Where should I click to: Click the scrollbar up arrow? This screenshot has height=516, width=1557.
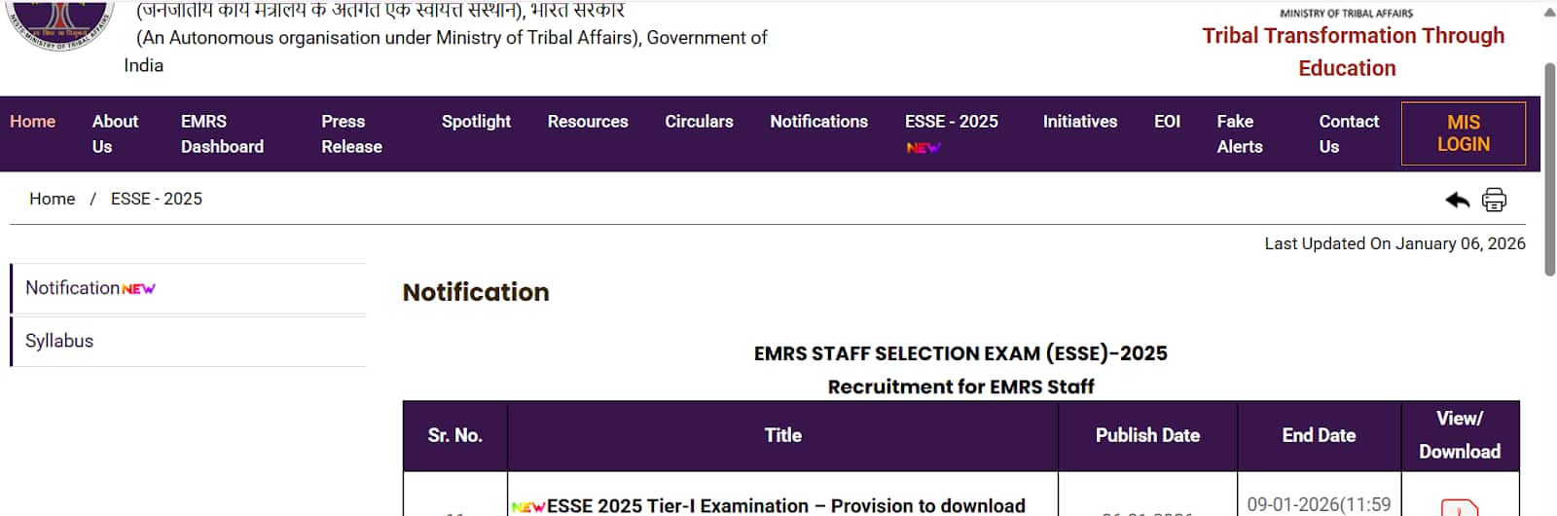point(1549,13)
